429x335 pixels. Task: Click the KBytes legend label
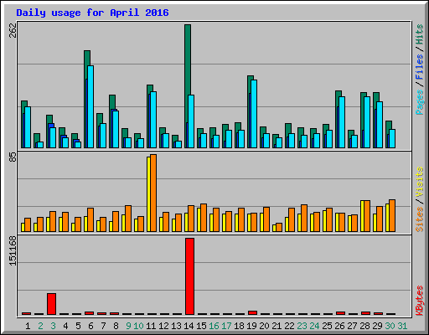click(x=420, y=301)
